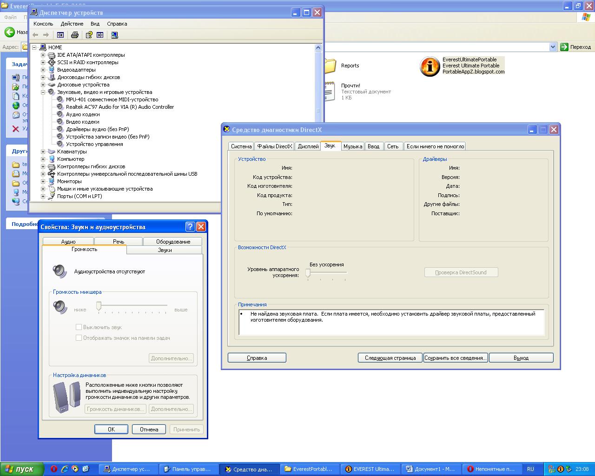Select the Realtek AC'97 Audio device entry

[119, 107]
